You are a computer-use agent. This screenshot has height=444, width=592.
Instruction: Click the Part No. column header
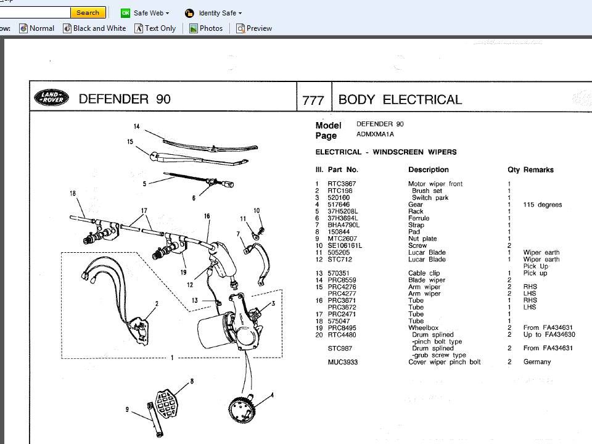[343, 170]
